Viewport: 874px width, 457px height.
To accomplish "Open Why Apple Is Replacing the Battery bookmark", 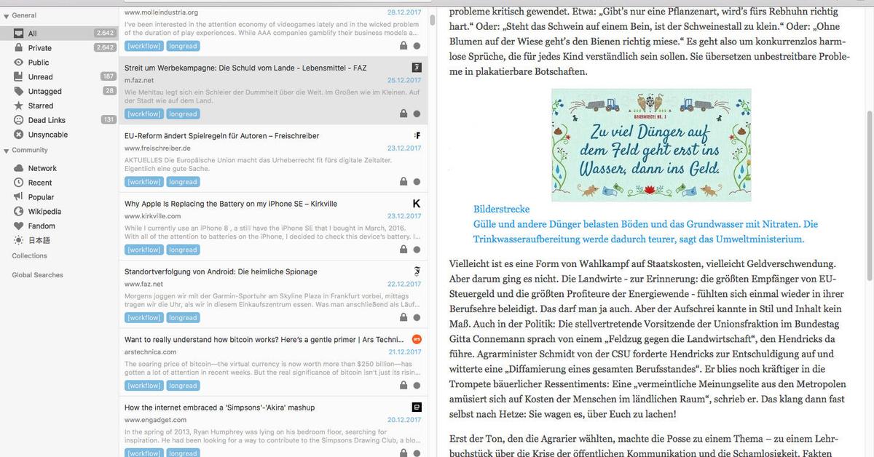I will click(230, 204).
